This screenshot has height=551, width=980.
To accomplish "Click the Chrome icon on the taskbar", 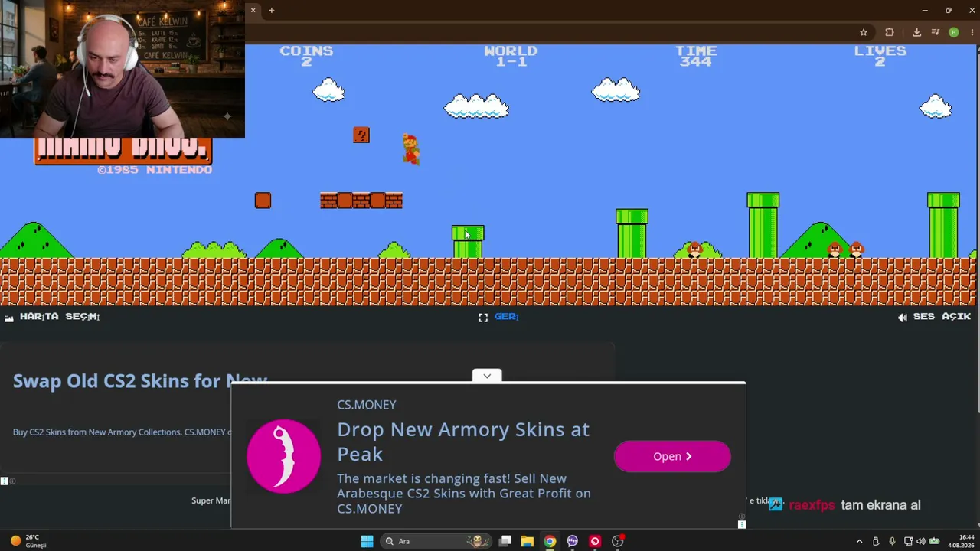I will [550, 541].
